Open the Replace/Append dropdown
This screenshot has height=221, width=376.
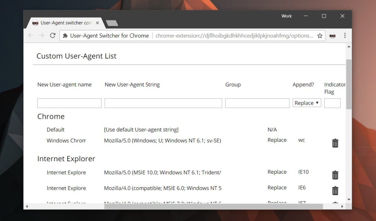click(x=307, y=103)
